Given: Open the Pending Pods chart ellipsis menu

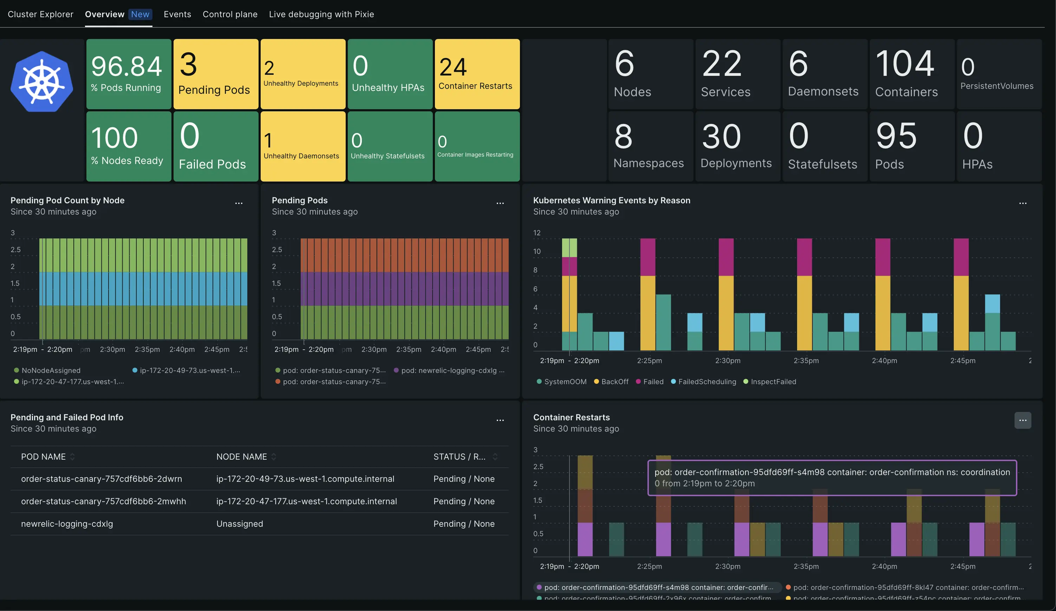Looking at the screenshot, I should pyautogui.click(x=500, y=204).
